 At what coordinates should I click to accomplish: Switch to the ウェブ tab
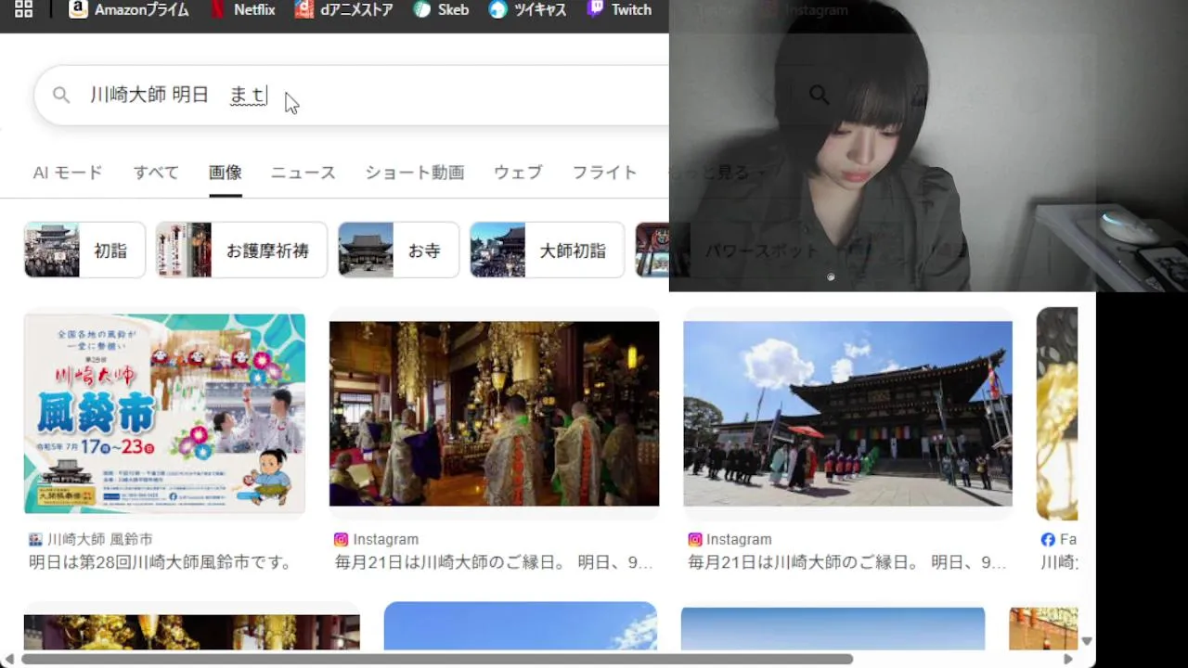point(518,173)
